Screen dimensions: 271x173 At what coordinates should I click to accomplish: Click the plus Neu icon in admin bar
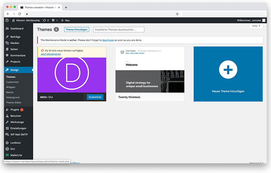(62, 20)
